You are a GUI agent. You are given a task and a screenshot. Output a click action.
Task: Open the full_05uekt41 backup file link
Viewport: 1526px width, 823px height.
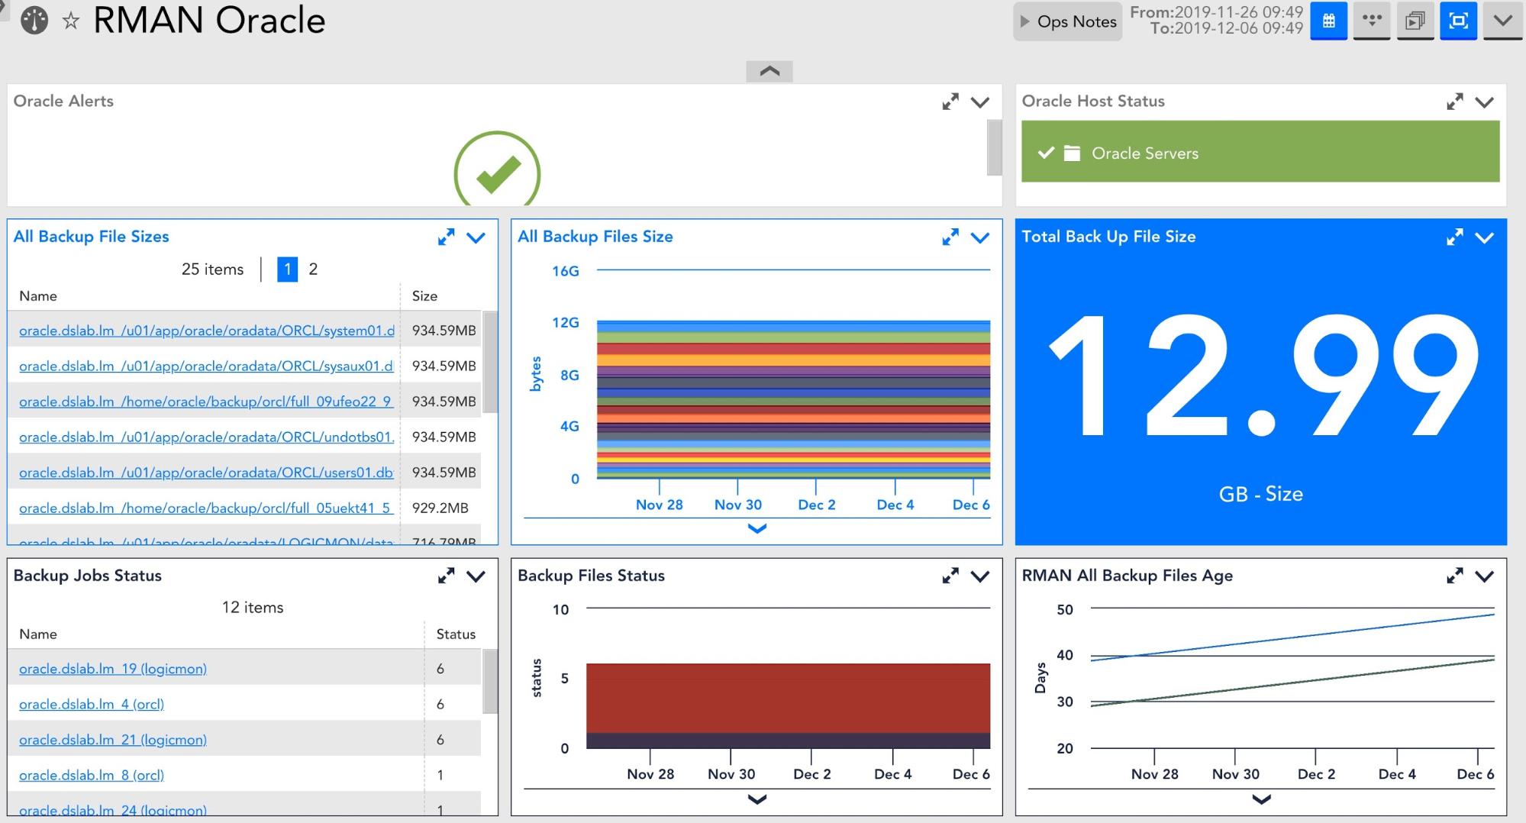coord(206,508)
